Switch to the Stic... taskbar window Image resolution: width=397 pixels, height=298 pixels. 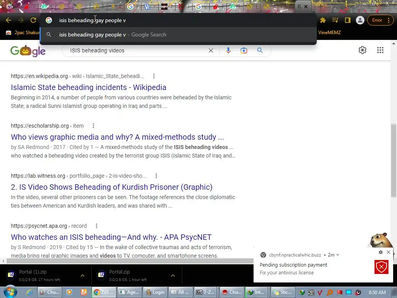pos(283,292)
